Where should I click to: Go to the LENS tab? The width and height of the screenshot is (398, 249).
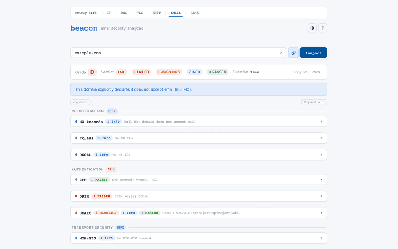point(195,13)
